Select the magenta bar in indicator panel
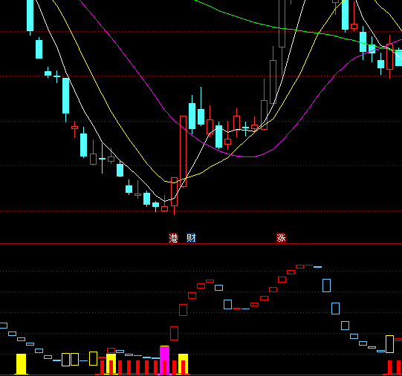The height and width of the screenshot is (376, 402). tap(165, 360)
